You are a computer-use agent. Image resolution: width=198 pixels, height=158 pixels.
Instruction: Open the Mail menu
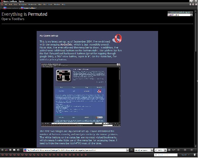(40, 5)
